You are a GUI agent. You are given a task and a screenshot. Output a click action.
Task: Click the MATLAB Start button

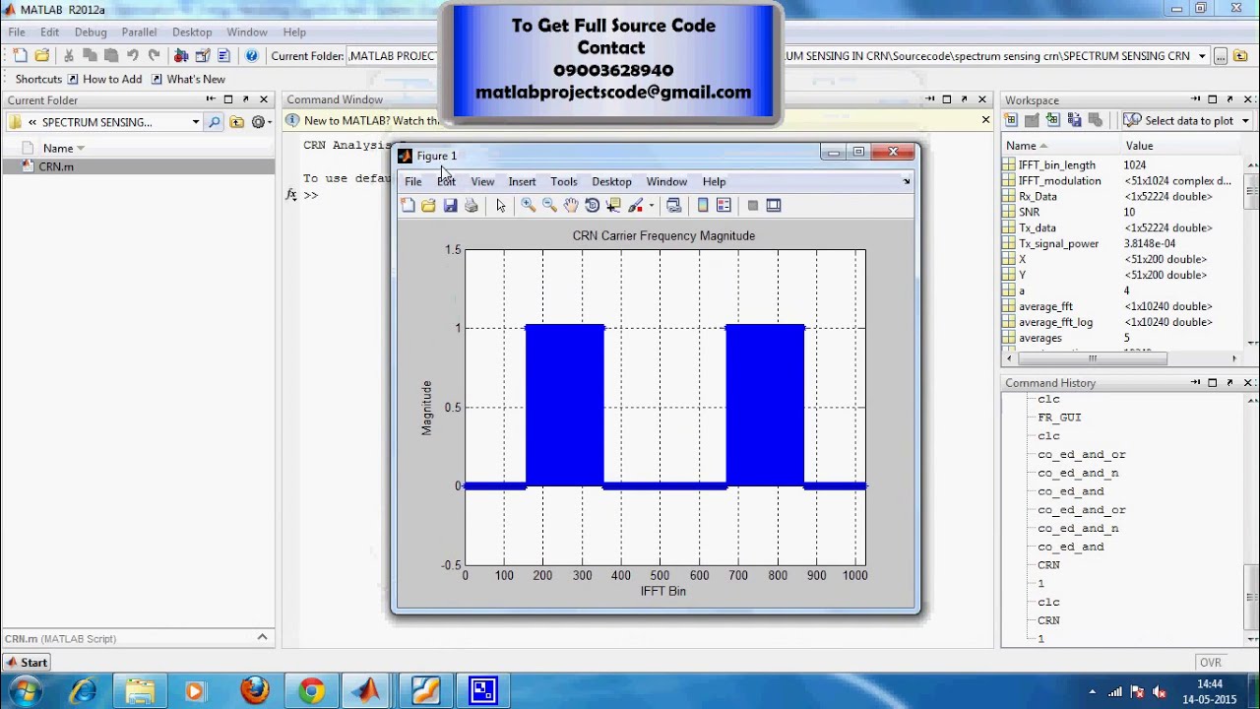[x=26, y=663]
